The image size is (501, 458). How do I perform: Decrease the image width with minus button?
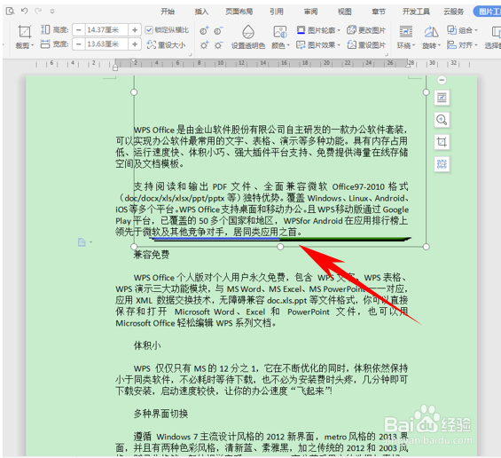point(79,44)
